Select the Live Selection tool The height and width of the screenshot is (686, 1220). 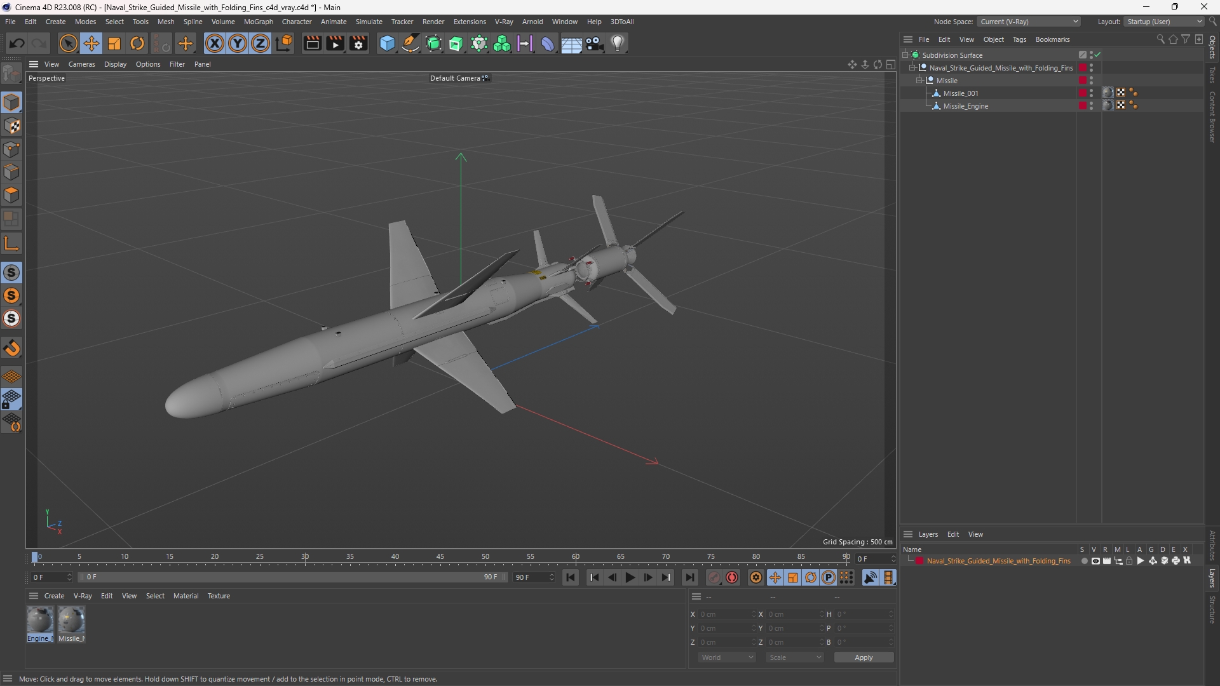click(x=68, y=43)
